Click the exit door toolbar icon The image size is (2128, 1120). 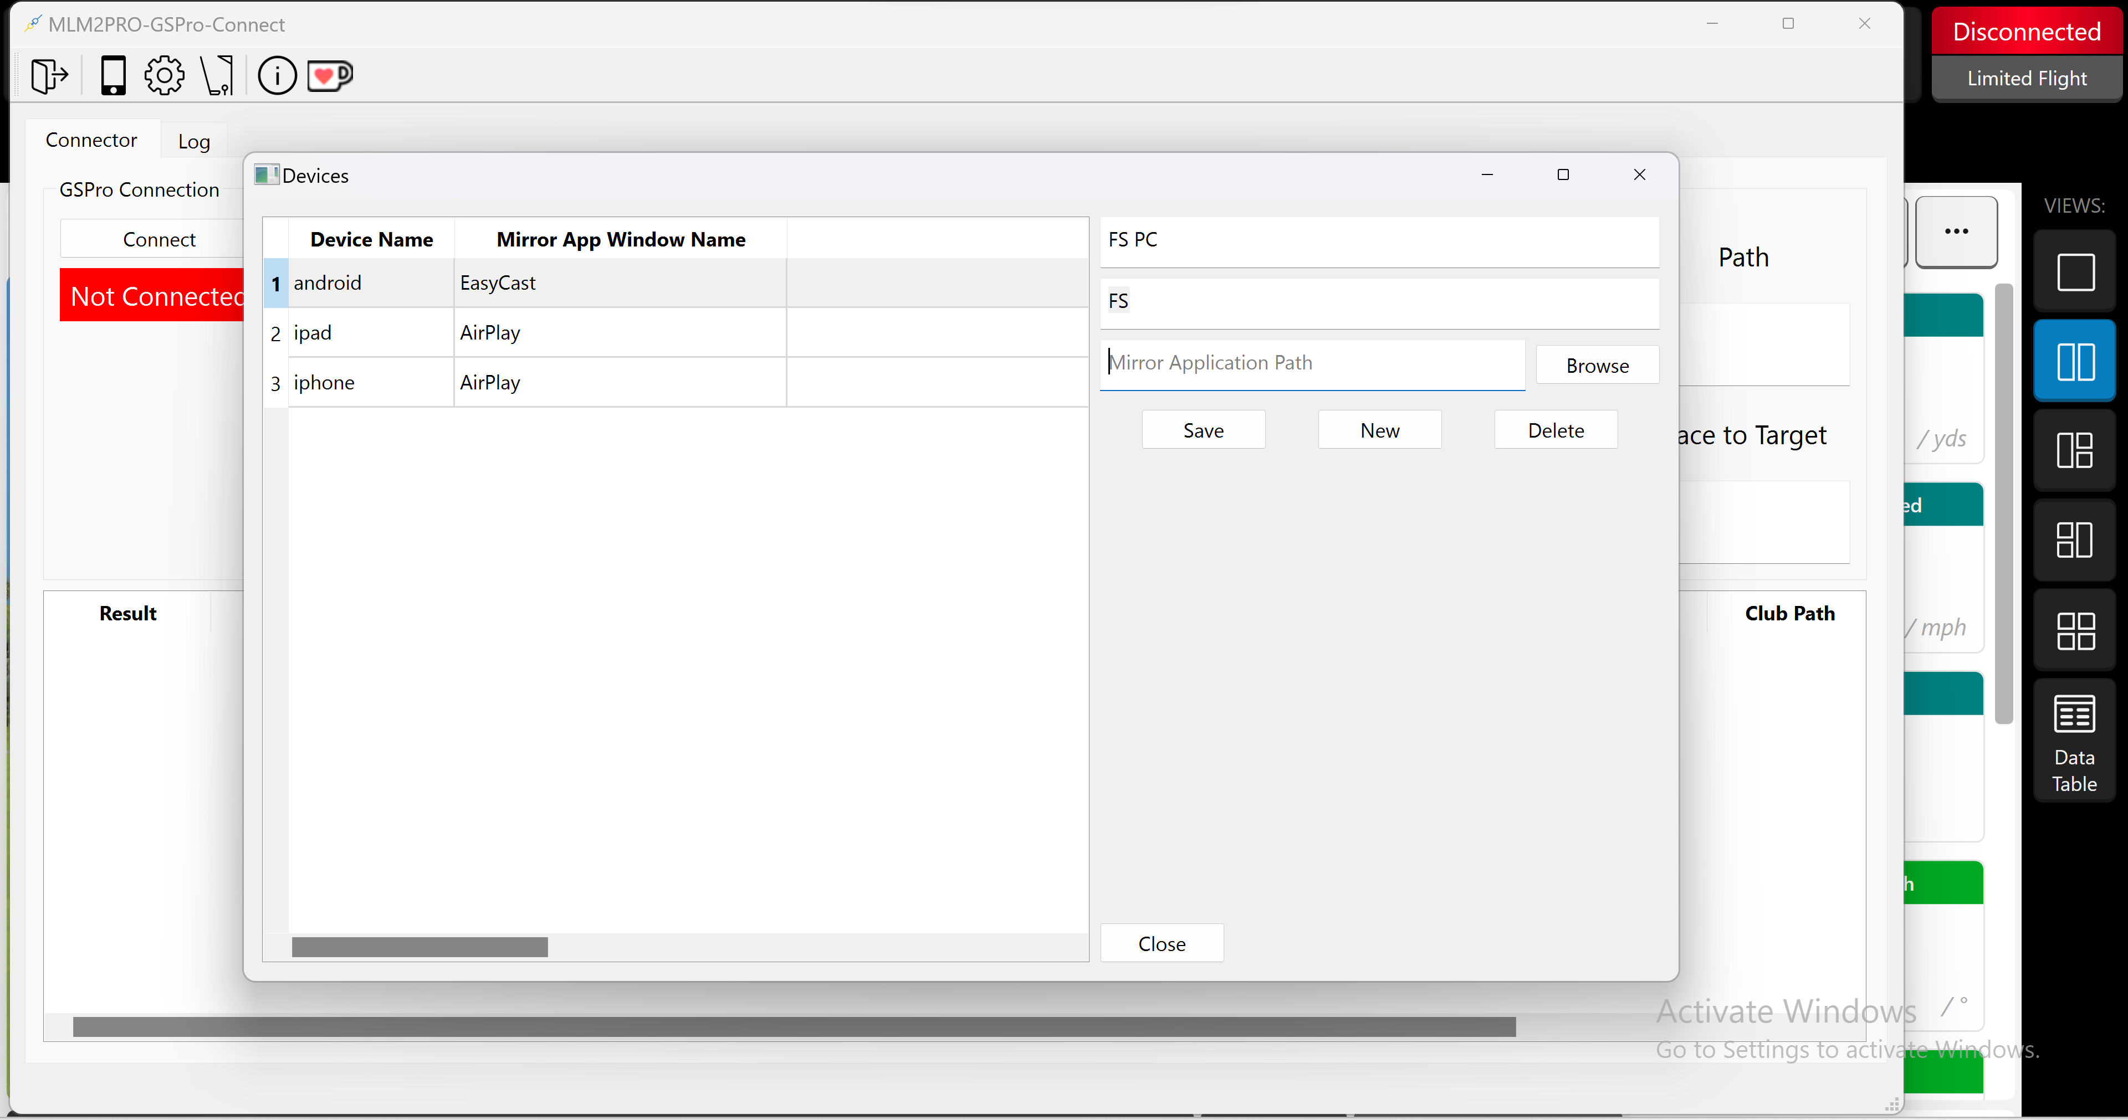(x=49, y=76)
